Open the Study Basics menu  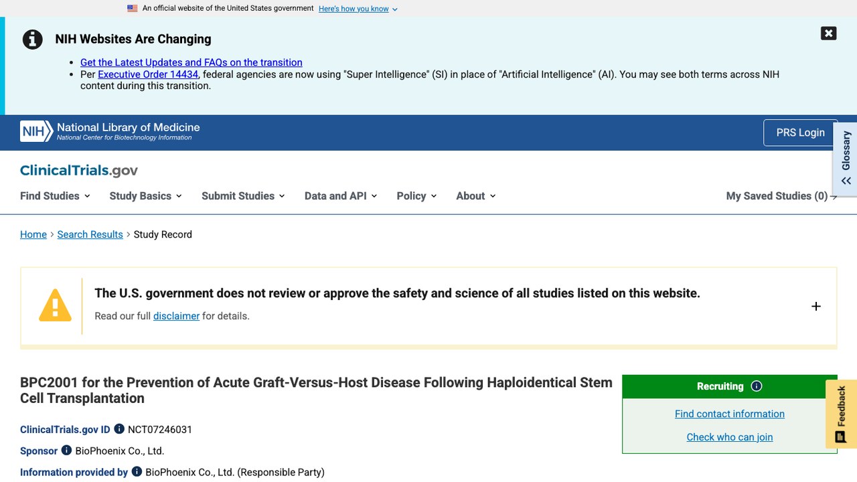tap(145, 196)
